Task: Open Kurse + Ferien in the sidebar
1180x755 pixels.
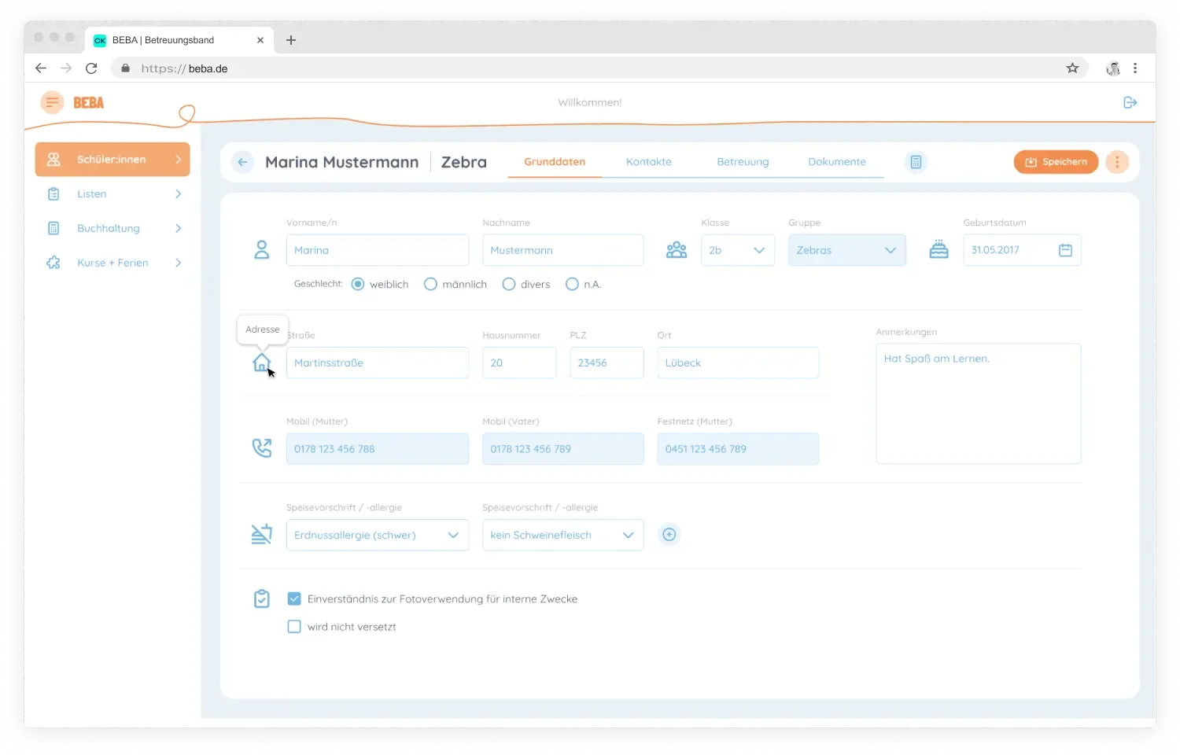Action: coord(112,263)
